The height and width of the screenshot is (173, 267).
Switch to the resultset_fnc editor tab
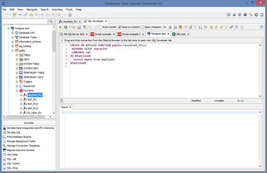click(70, 21)
